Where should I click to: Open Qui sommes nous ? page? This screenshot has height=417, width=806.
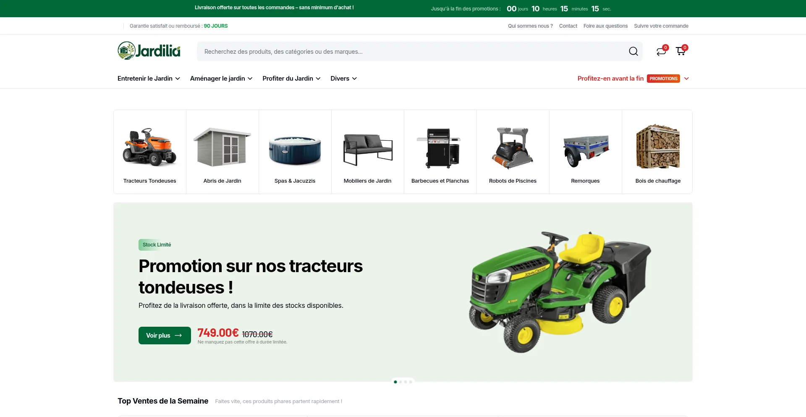530,26
